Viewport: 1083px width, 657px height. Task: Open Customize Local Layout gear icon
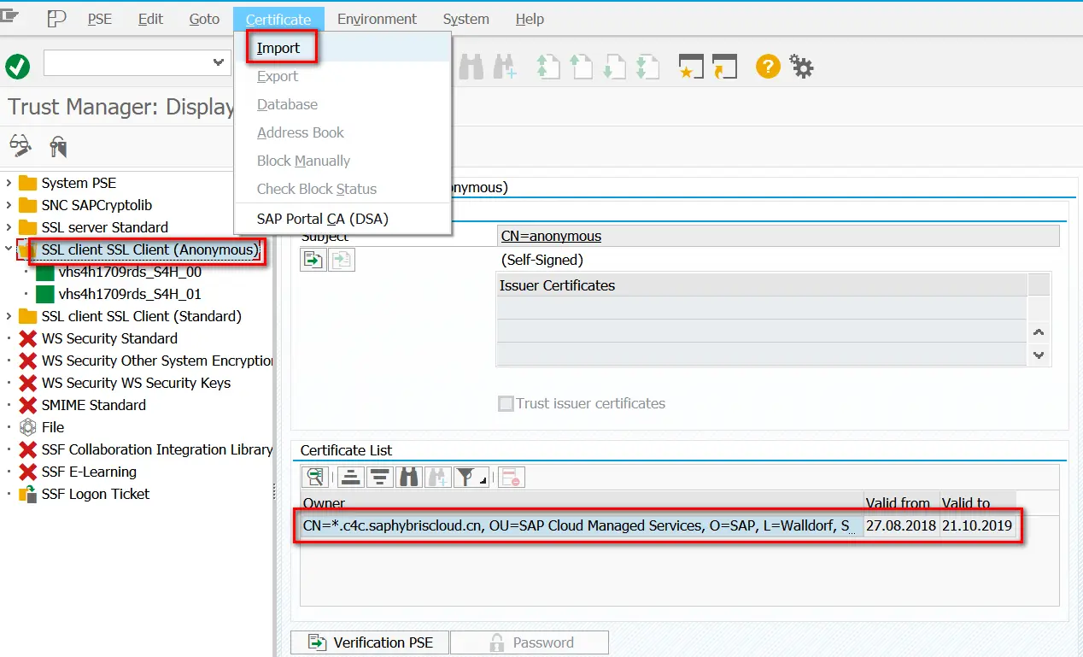click(x=801, y=66)
